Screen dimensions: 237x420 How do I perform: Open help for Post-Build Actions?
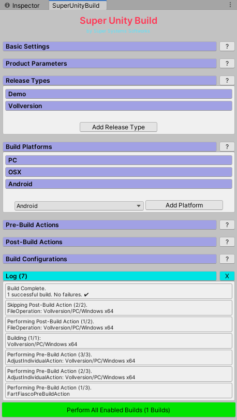[x=227, y=242]
